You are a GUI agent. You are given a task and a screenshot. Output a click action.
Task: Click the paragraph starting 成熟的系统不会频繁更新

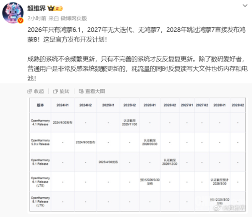pyautogui.click(x=137, y=69)
